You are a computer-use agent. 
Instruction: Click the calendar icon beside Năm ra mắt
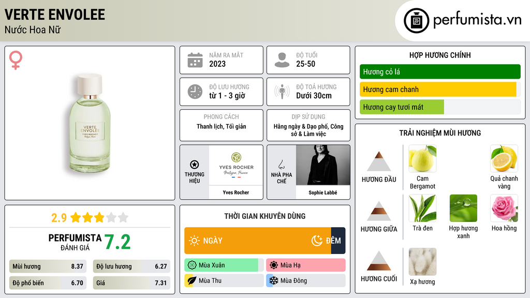pos(195,60)
